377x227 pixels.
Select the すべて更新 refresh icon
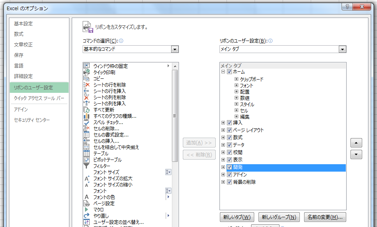click(x=87, y=110)
